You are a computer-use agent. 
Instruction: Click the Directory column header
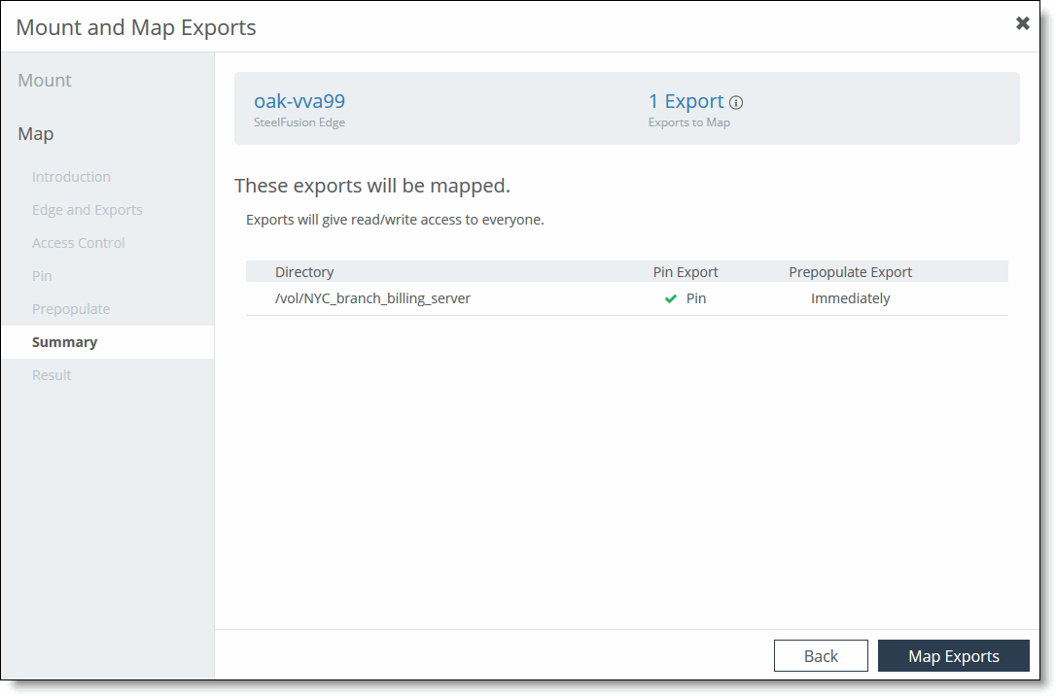coord(304,272)
